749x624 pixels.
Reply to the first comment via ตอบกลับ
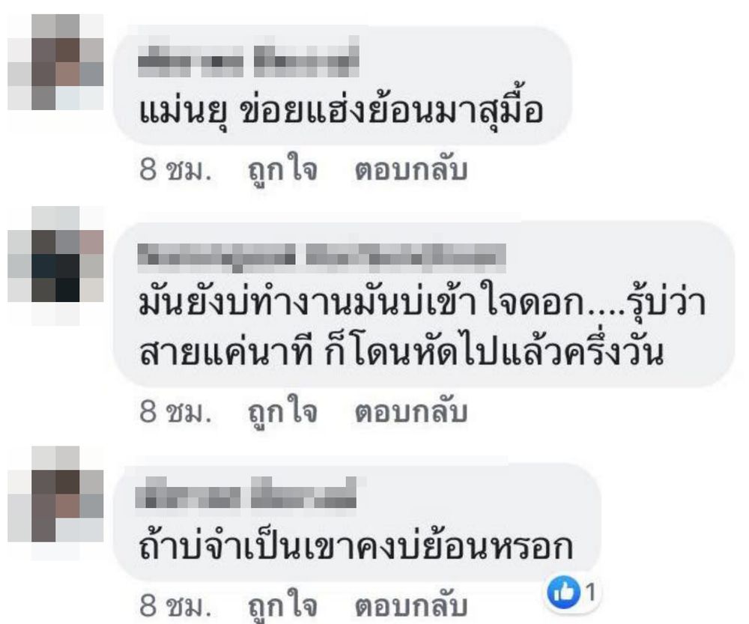coord(410,170)
